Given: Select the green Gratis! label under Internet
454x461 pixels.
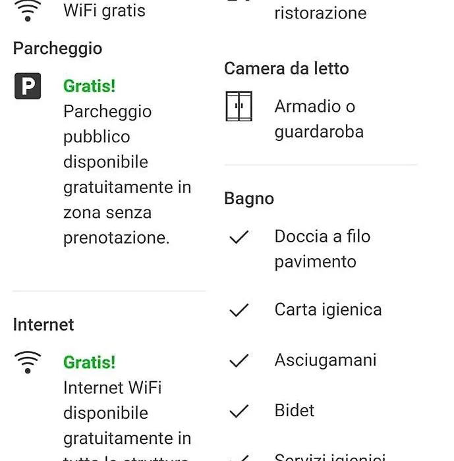Looking at the screenshot, I should [90, 362].
